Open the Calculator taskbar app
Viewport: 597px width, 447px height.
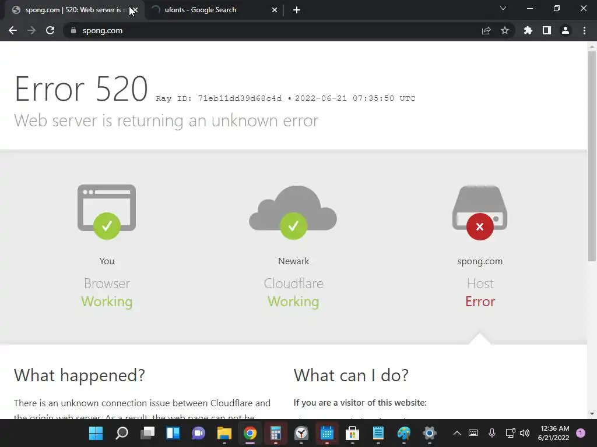point(276,433)
